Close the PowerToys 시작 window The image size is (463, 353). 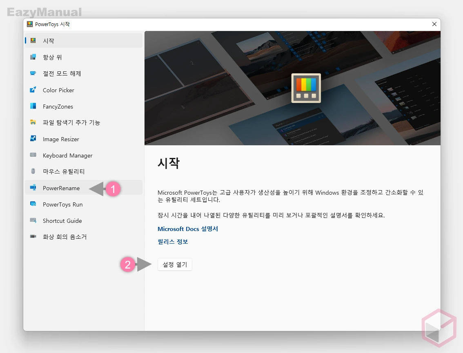pyautogui.click(x=434, y=24)
